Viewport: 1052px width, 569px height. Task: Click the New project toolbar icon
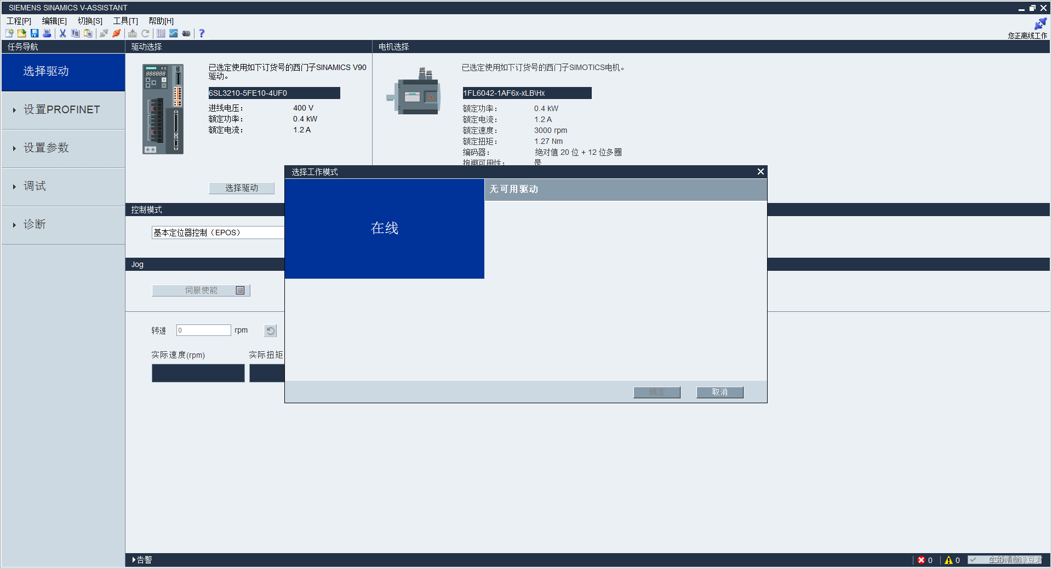click(x=9, y=33)
